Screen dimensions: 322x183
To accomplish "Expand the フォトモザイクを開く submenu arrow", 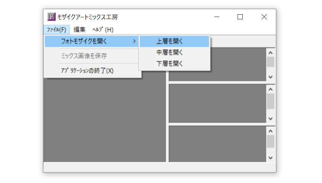I will click(x=134, y=41).
